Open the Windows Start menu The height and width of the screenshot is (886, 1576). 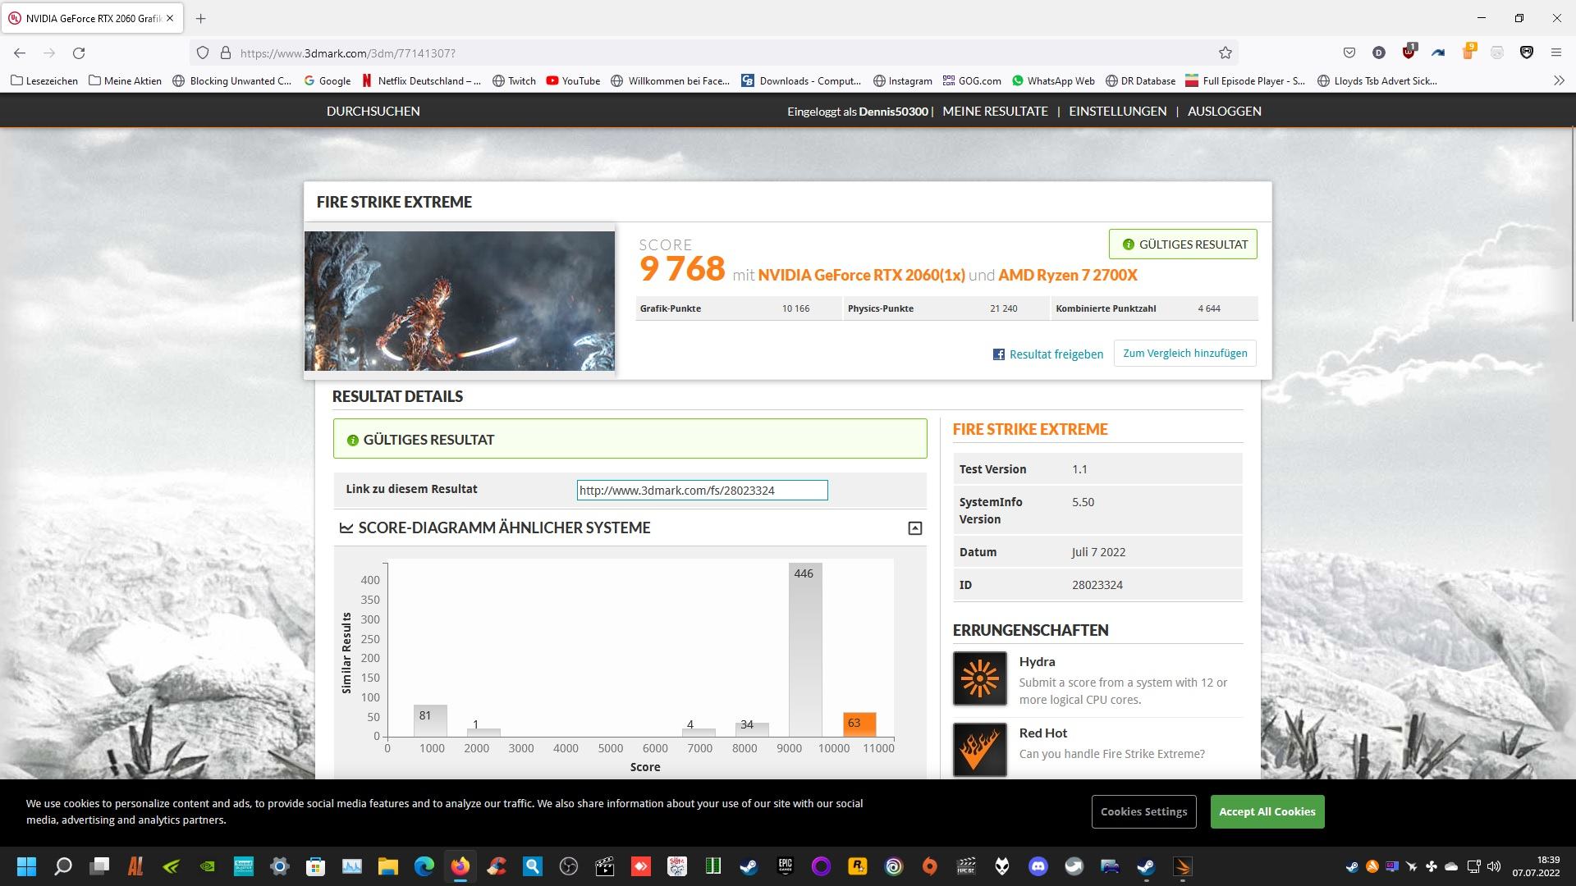tap(26, 866)
